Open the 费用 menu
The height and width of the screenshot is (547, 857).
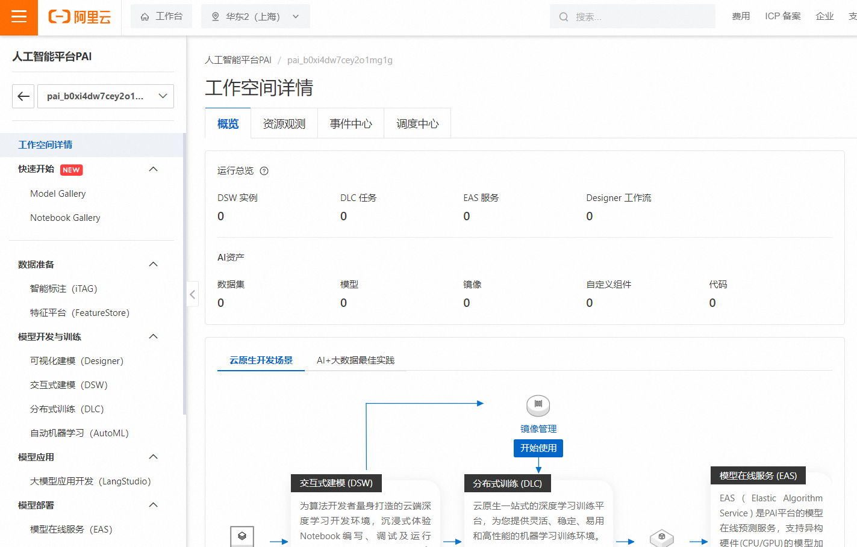pyautogui.click(x=741, y=16)
